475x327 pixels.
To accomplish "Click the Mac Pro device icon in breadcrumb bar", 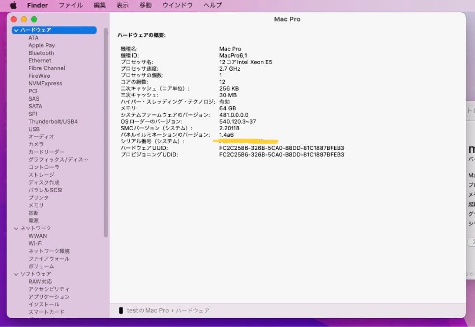I will pos(122,310).
